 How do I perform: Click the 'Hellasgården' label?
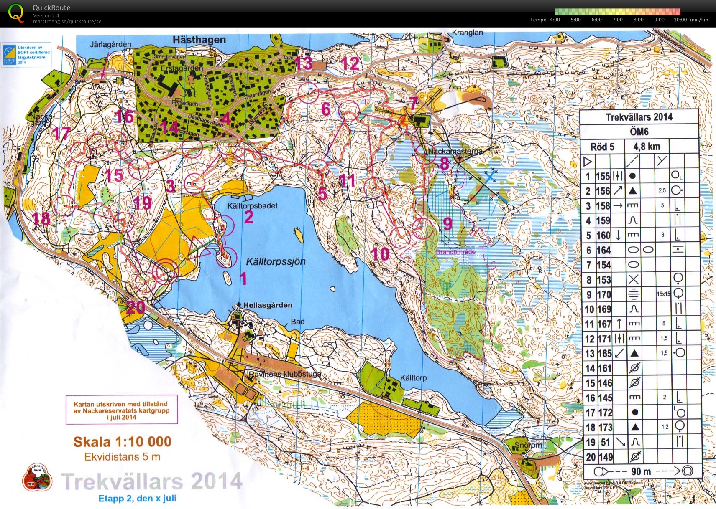click(268, 305)
